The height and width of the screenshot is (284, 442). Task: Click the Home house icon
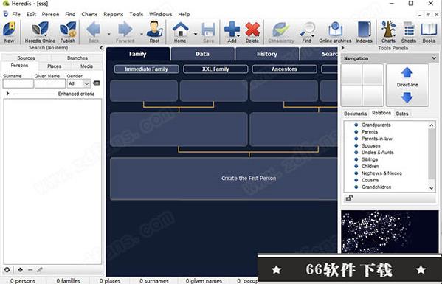180,30
